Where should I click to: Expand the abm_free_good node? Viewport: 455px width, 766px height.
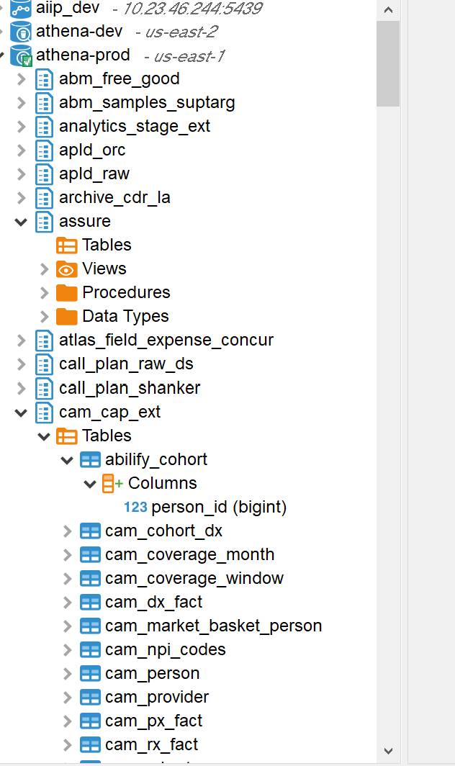(x=21, y=79)
